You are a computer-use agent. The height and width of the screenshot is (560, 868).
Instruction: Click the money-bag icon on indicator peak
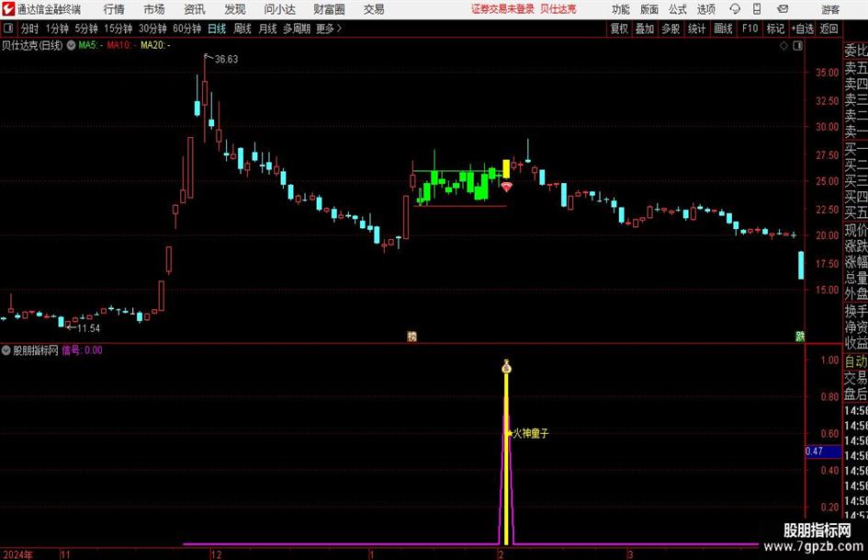[506, 366]
